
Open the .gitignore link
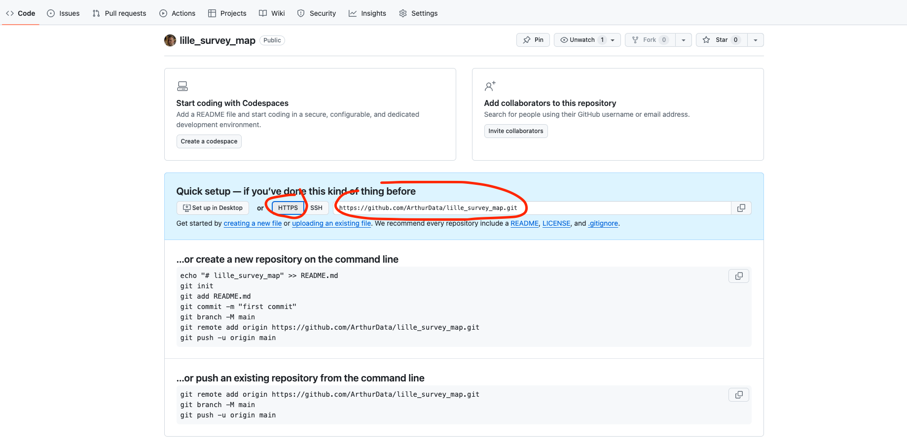[x=603, y=223]
